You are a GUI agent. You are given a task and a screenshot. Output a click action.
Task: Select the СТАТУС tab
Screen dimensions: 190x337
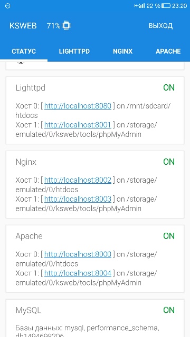24,52
